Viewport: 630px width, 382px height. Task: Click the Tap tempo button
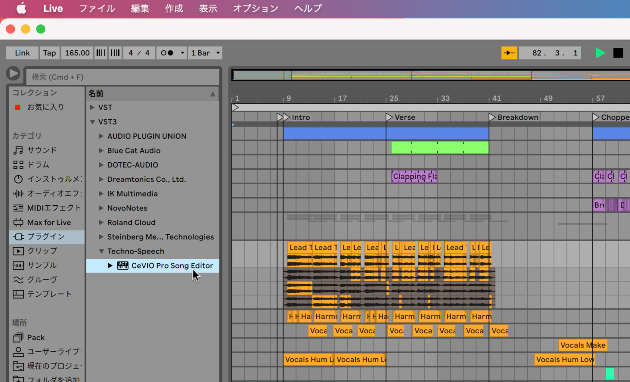click(50, 53)
